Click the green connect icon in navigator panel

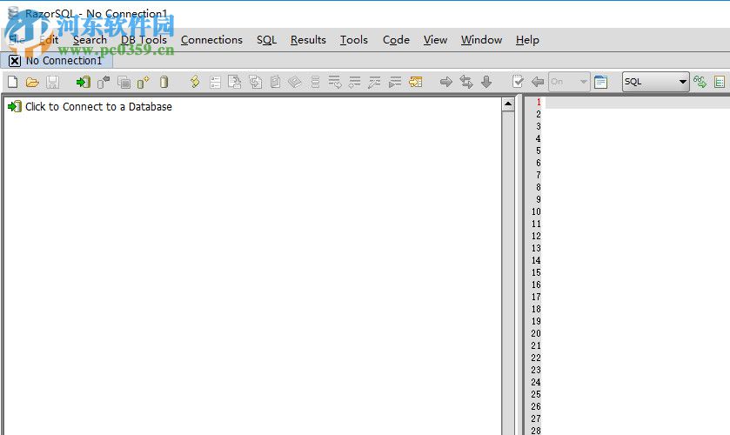pos(15,107)
